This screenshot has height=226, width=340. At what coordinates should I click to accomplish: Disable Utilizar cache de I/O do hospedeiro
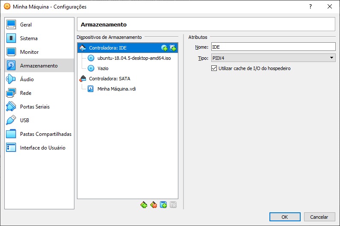[x=215, y=68]
